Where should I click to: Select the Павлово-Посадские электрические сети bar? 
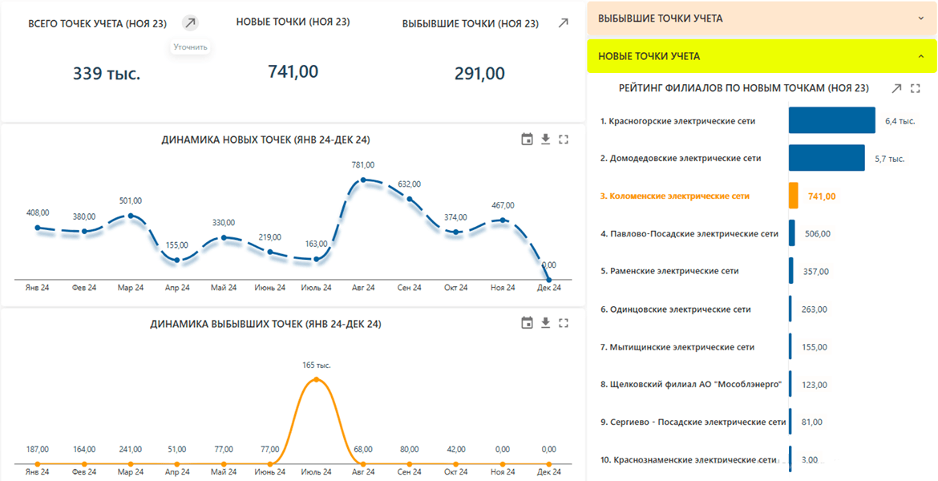[x=792, y=233]
